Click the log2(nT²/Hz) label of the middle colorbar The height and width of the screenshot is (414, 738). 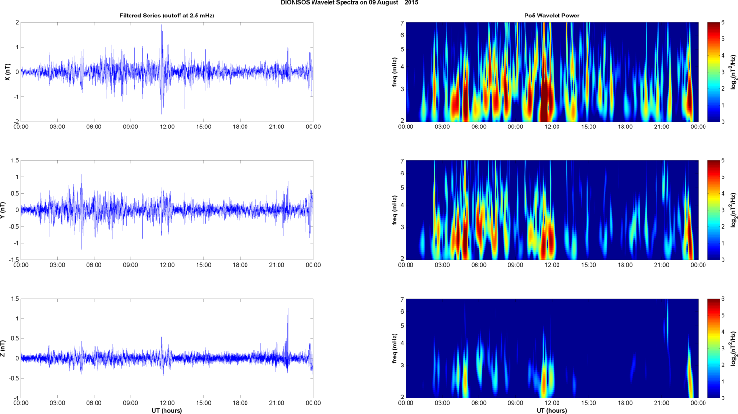[x=734, y=210]
